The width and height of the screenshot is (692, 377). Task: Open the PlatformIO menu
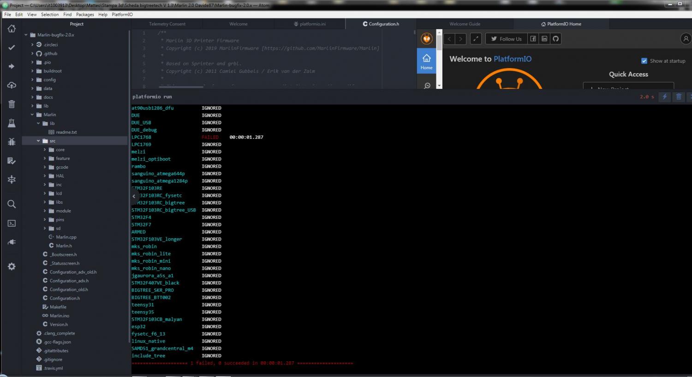pyautogui.click(x=122, y=14)
